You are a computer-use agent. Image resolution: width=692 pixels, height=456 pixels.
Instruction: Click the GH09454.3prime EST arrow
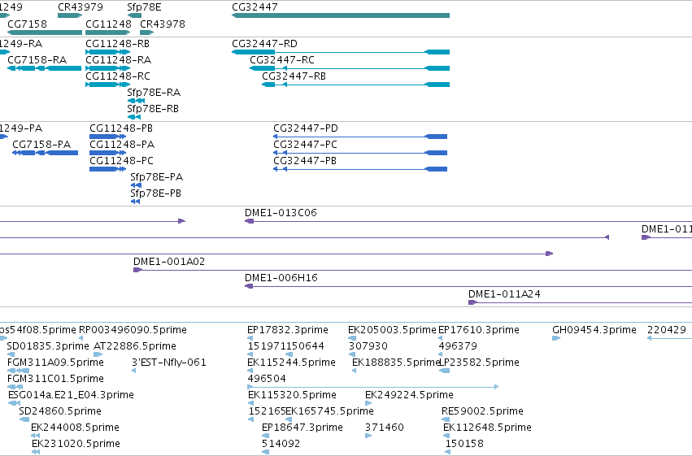[x=556, y=338]
